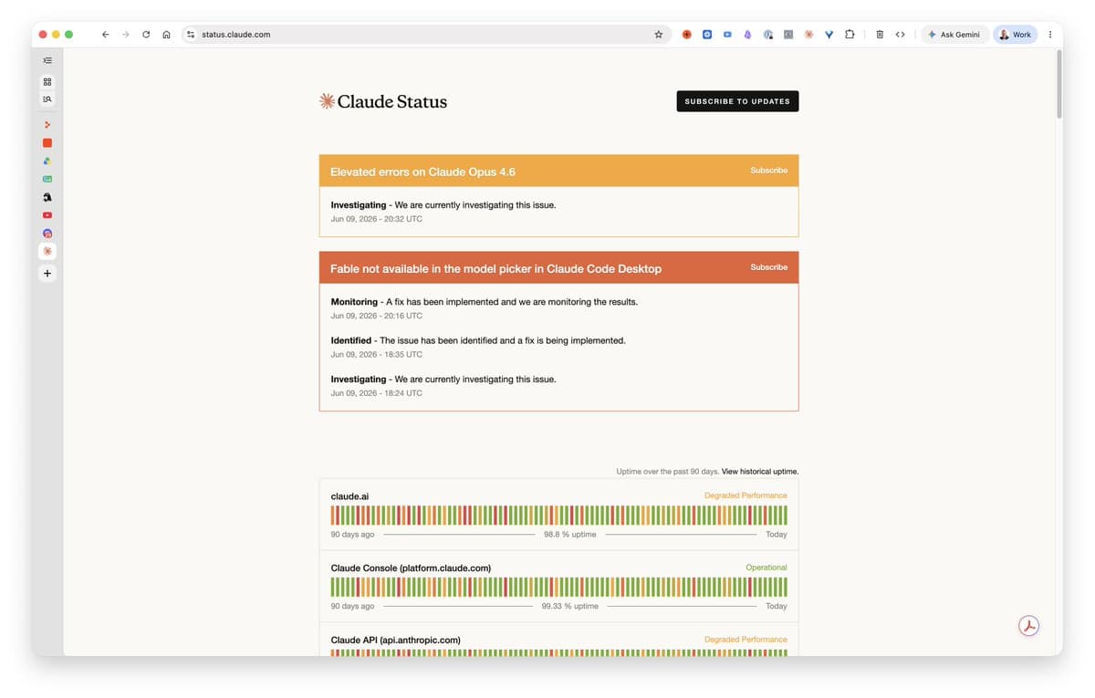Click the browser forward arrow

(125, 35)
